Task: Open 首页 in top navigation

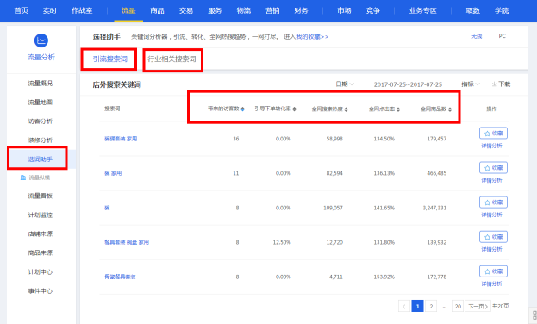Action: (21, 10)
